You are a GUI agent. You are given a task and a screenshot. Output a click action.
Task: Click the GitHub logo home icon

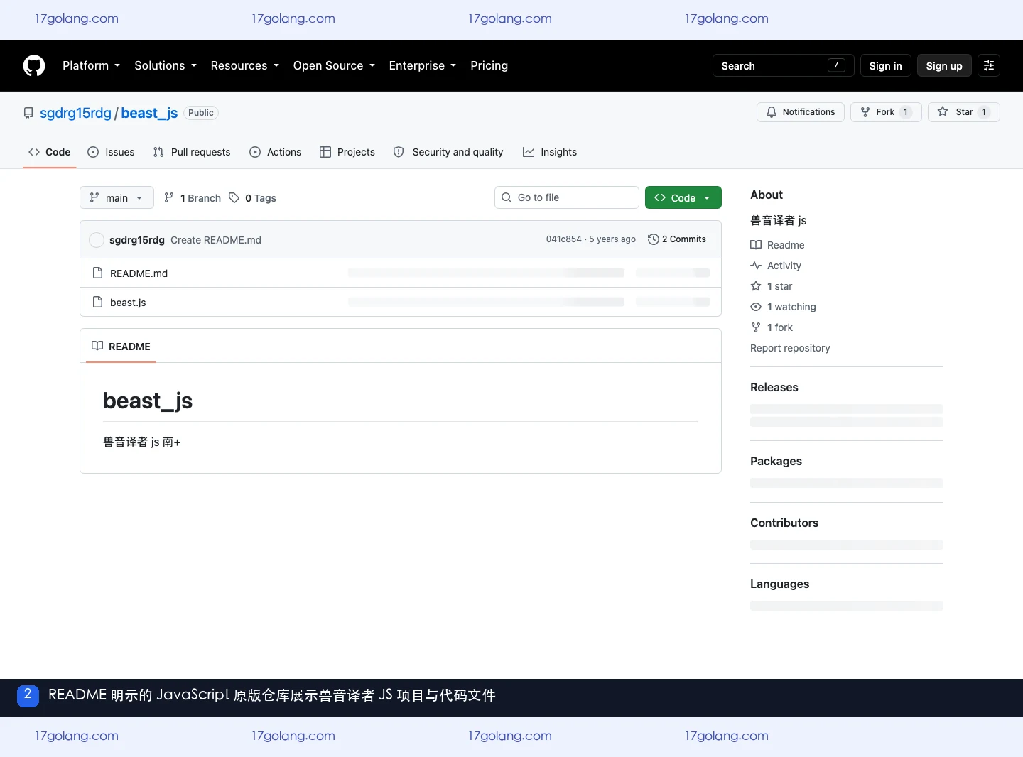point(34,65)
